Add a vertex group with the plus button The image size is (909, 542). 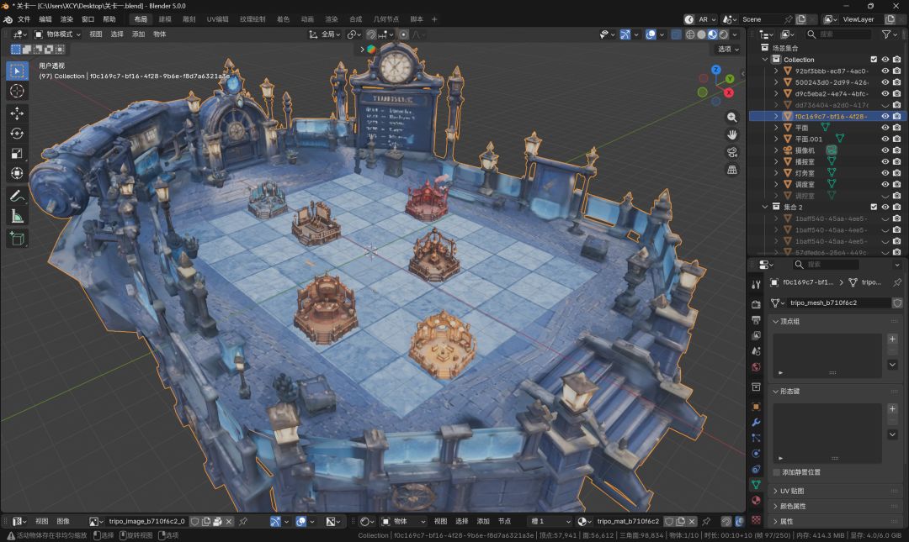[893, 339]
